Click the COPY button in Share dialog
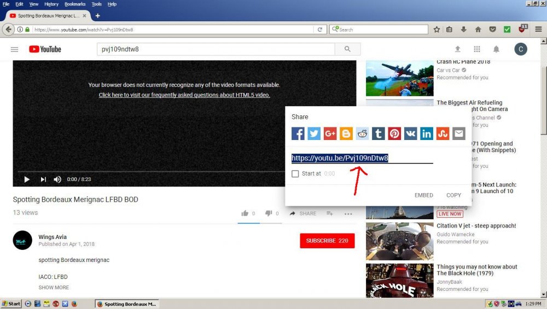 (x=453, y=195)
